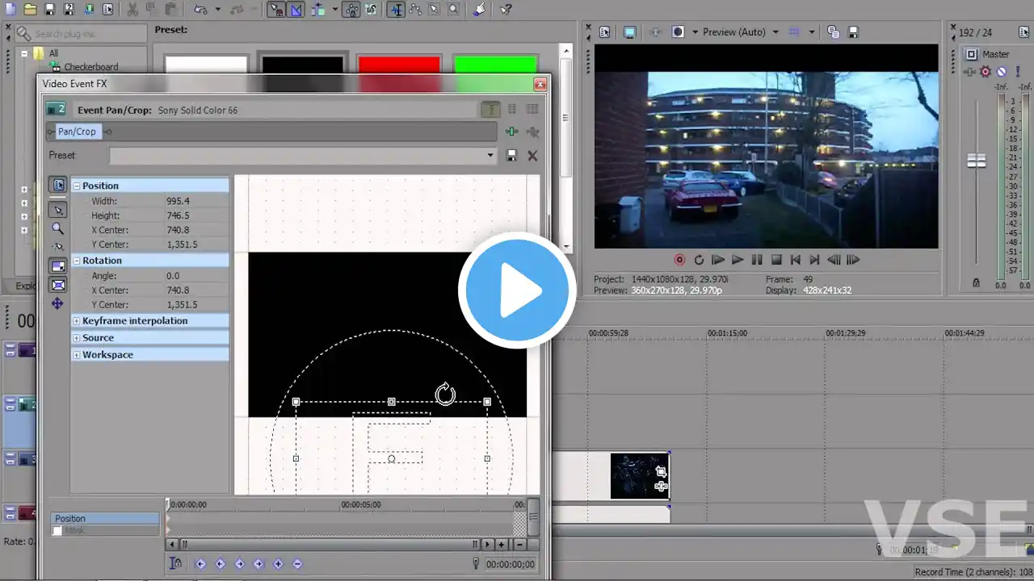Expand the Workspace section
This screenshot has height=581, width=1034.
[77, 355]
